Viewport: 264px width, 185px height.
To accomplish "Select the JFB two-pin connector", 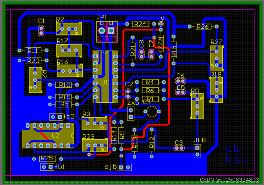I will [197, 151].
